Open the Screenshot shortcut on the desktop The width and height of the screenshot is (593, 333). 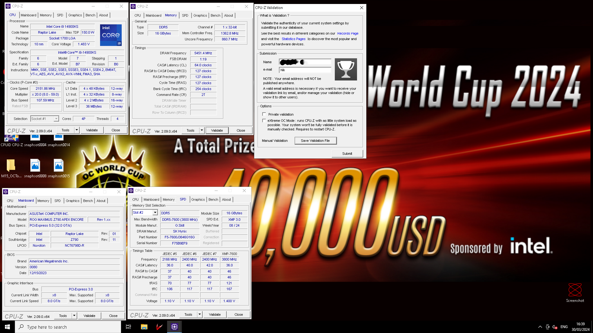pyautogui.click(x=575, y=293)
